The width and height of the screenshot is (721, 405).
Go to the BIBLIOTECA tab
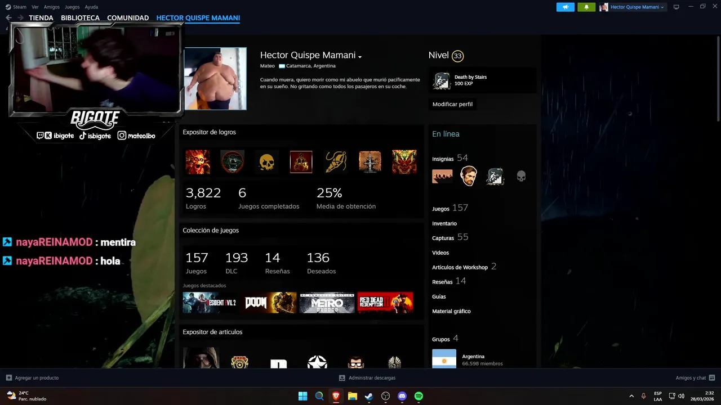(80, 18)
